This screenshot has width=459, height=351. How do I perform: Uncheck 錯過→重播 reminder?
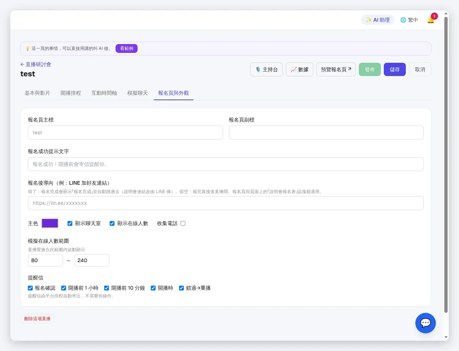(x=181, y=288)
